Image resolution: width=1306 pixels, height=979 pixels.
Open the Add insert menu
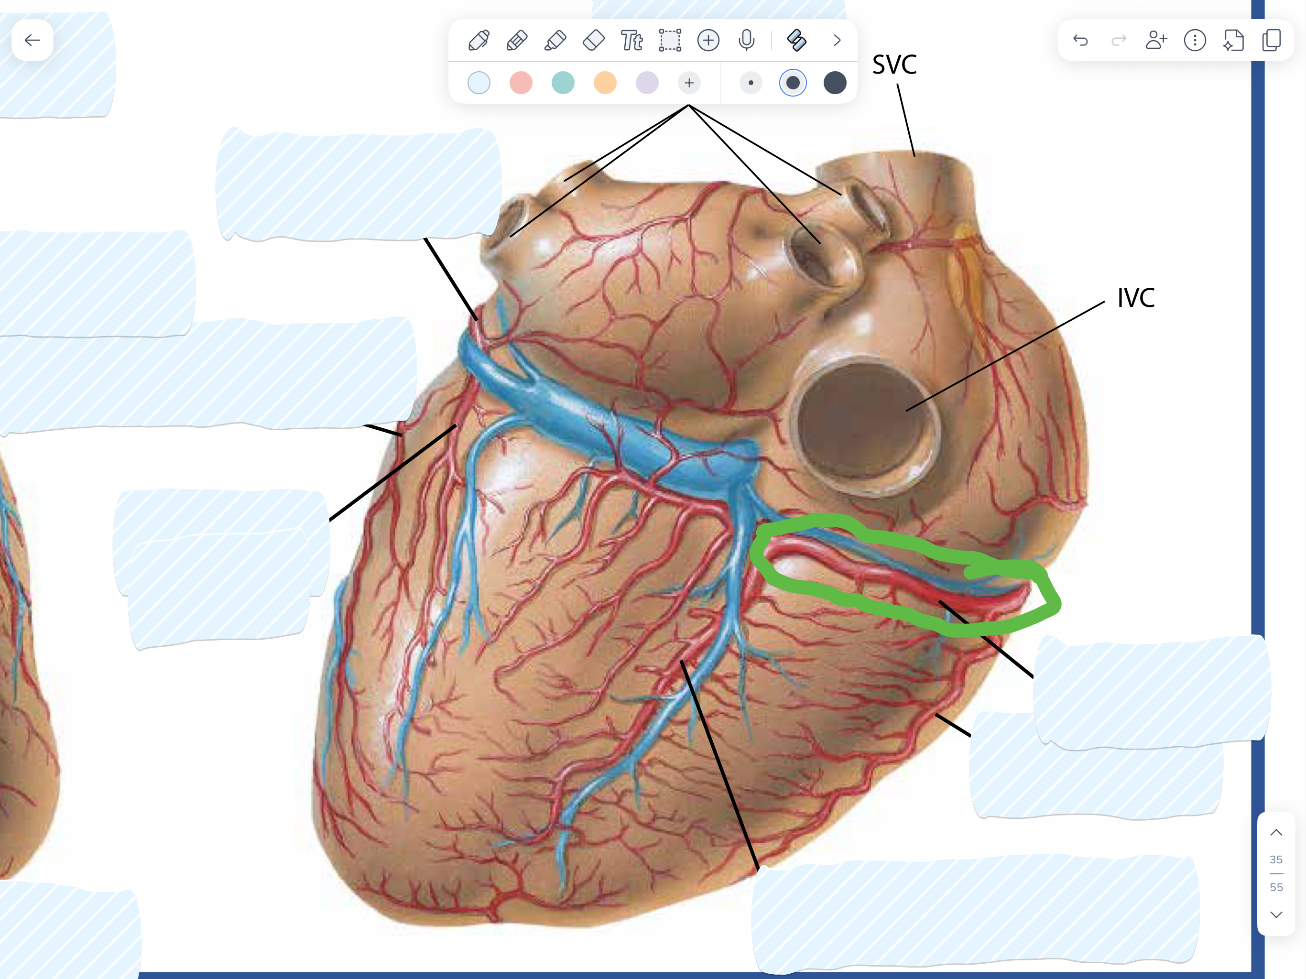click(x=708, y=40)
